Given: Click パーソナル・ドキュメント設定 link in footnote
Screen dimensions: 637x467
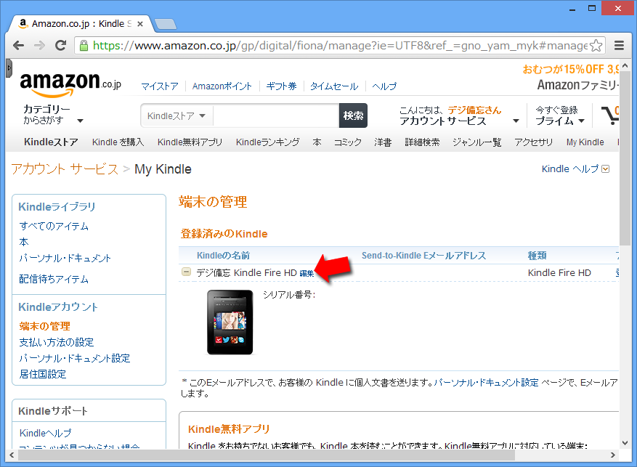Looking at the screenshot, I should click(486, 383).
